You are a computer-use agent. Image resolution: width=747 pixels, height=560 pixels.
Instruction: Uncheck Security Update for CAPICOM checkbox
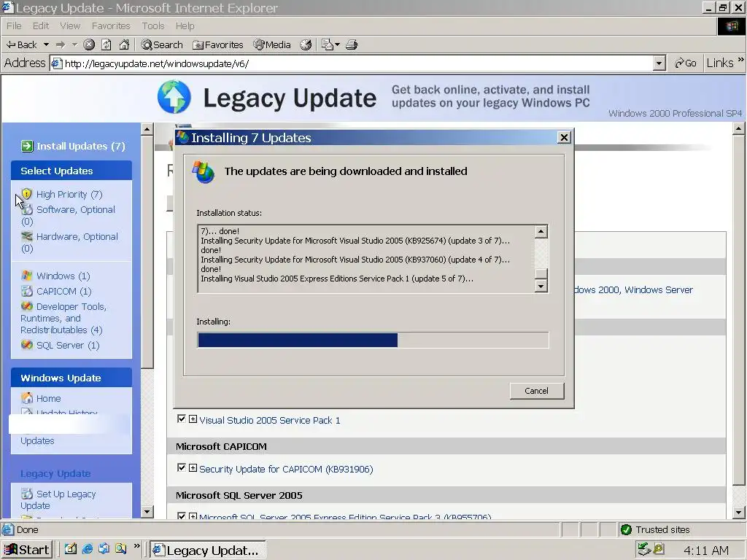tap(181, 467)
